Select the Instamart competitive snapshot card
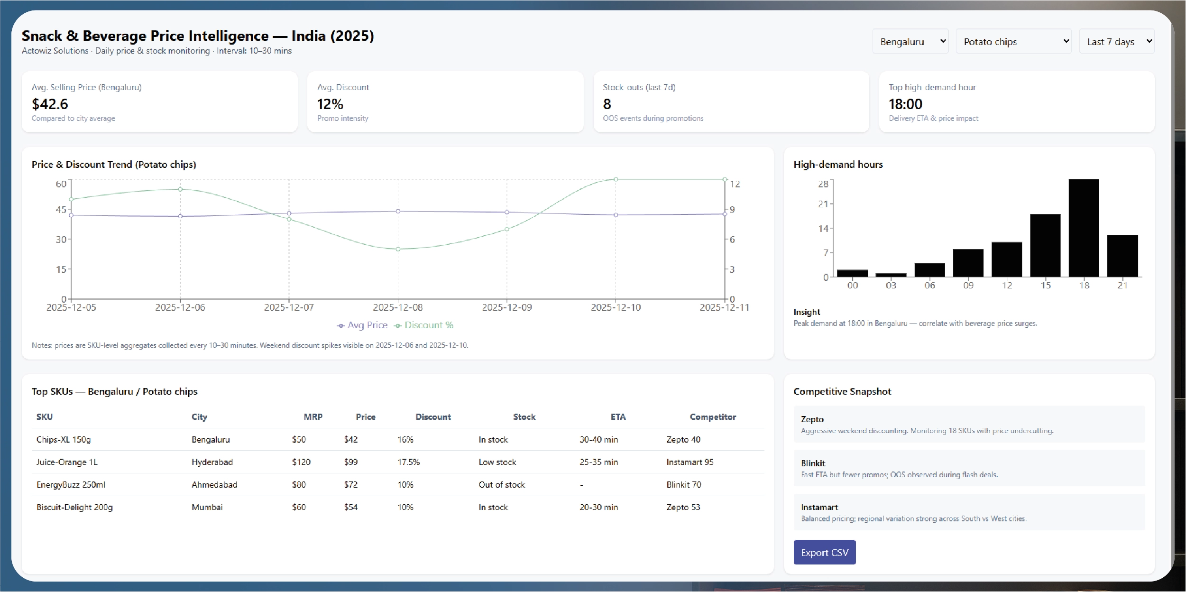Image resolution: width=1186 pixels, height=592 pixels. [969, 512]
